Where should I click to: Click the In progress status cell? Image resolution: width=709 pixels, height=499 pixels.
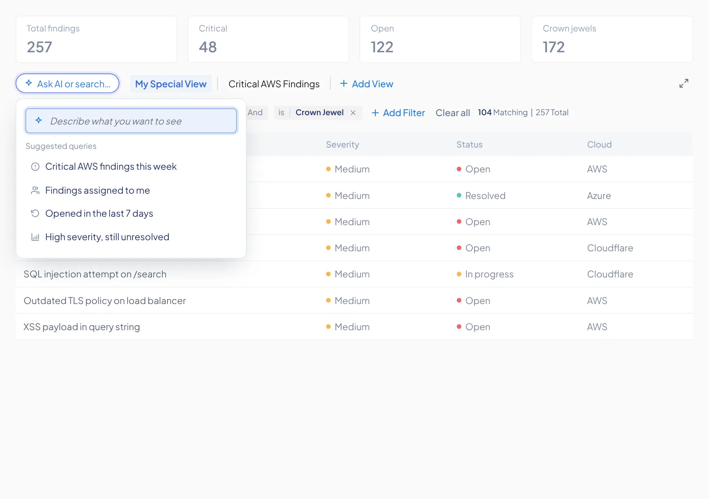click(x=485, y=274)
